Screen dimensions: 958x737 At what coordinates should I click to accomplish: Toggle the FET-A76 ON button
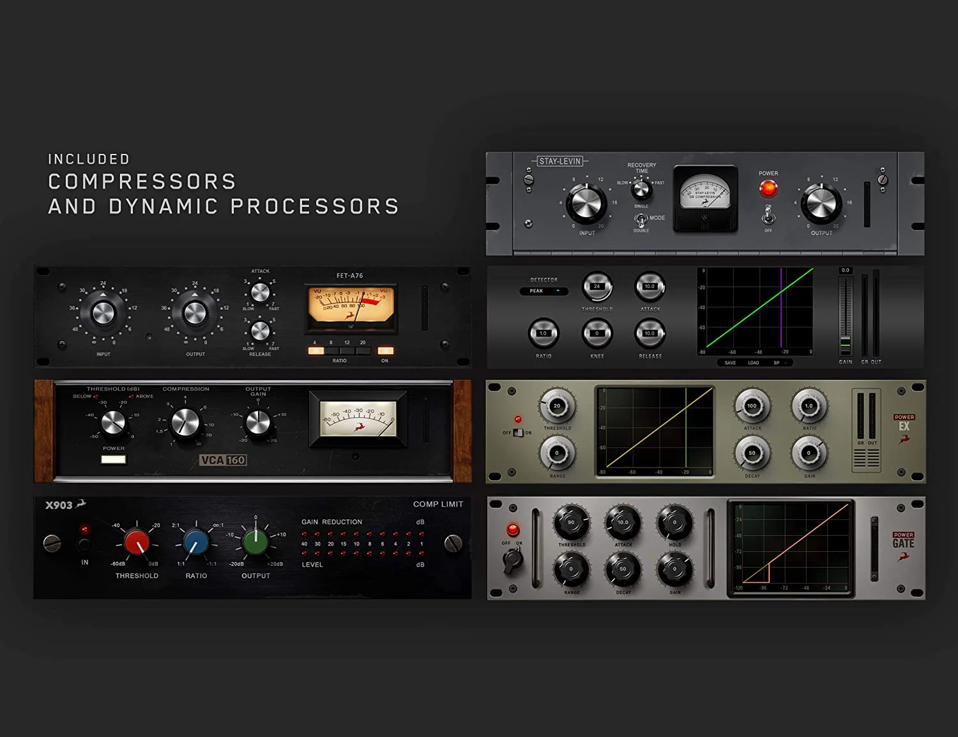(385, 351)
